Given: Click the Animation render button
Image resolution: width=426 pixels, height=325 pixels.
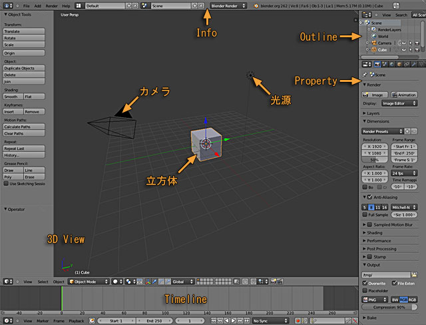Looking at the screenshot, I should (x=403, y=95).
